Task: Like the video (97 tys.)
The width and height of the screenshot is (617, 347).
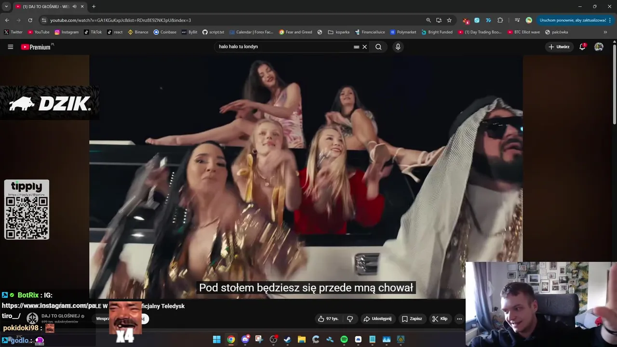Action: 328,319
